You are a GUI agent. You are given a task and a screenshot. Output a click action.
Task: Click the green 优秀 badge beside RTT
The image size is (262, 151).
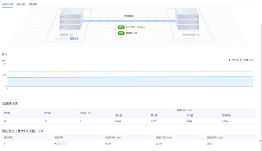tap(121, 27)
